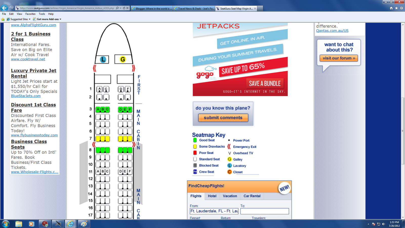Open the Qantas.com.au/US link
The width and height of the screenshot is (405, 228).
(332, 31)
